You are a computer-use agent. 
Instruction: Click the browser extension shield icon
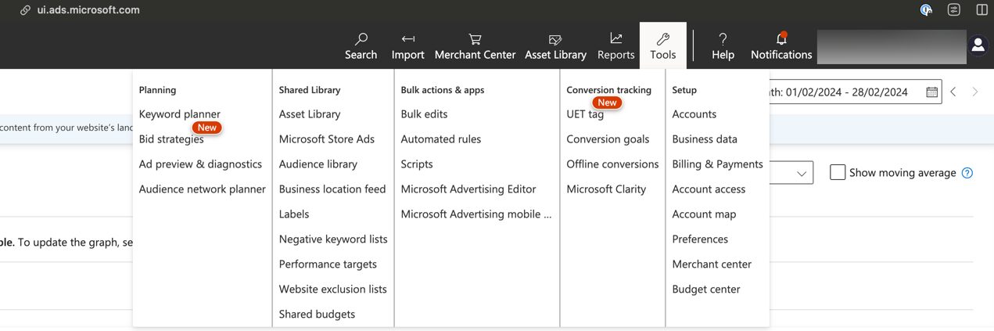pos(927,10)
